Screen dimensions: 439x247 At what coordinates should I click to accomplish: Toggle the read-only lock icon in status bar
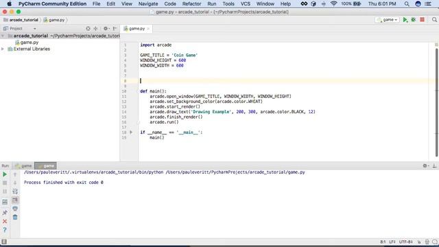click(419, 242)
